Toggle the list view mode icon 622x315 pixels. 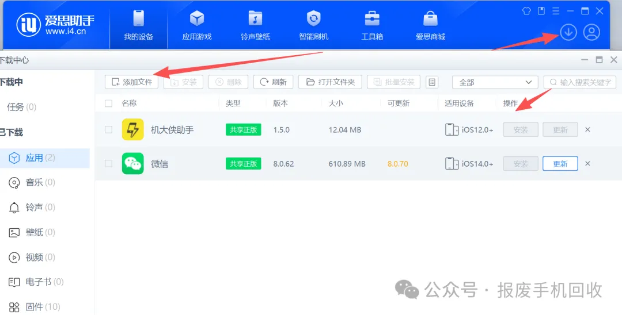point(432,82)
